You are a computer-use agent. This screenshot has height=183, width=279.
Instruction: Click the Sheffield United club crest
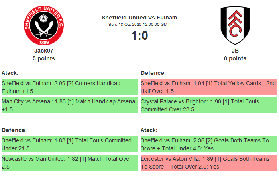(44, 25)
